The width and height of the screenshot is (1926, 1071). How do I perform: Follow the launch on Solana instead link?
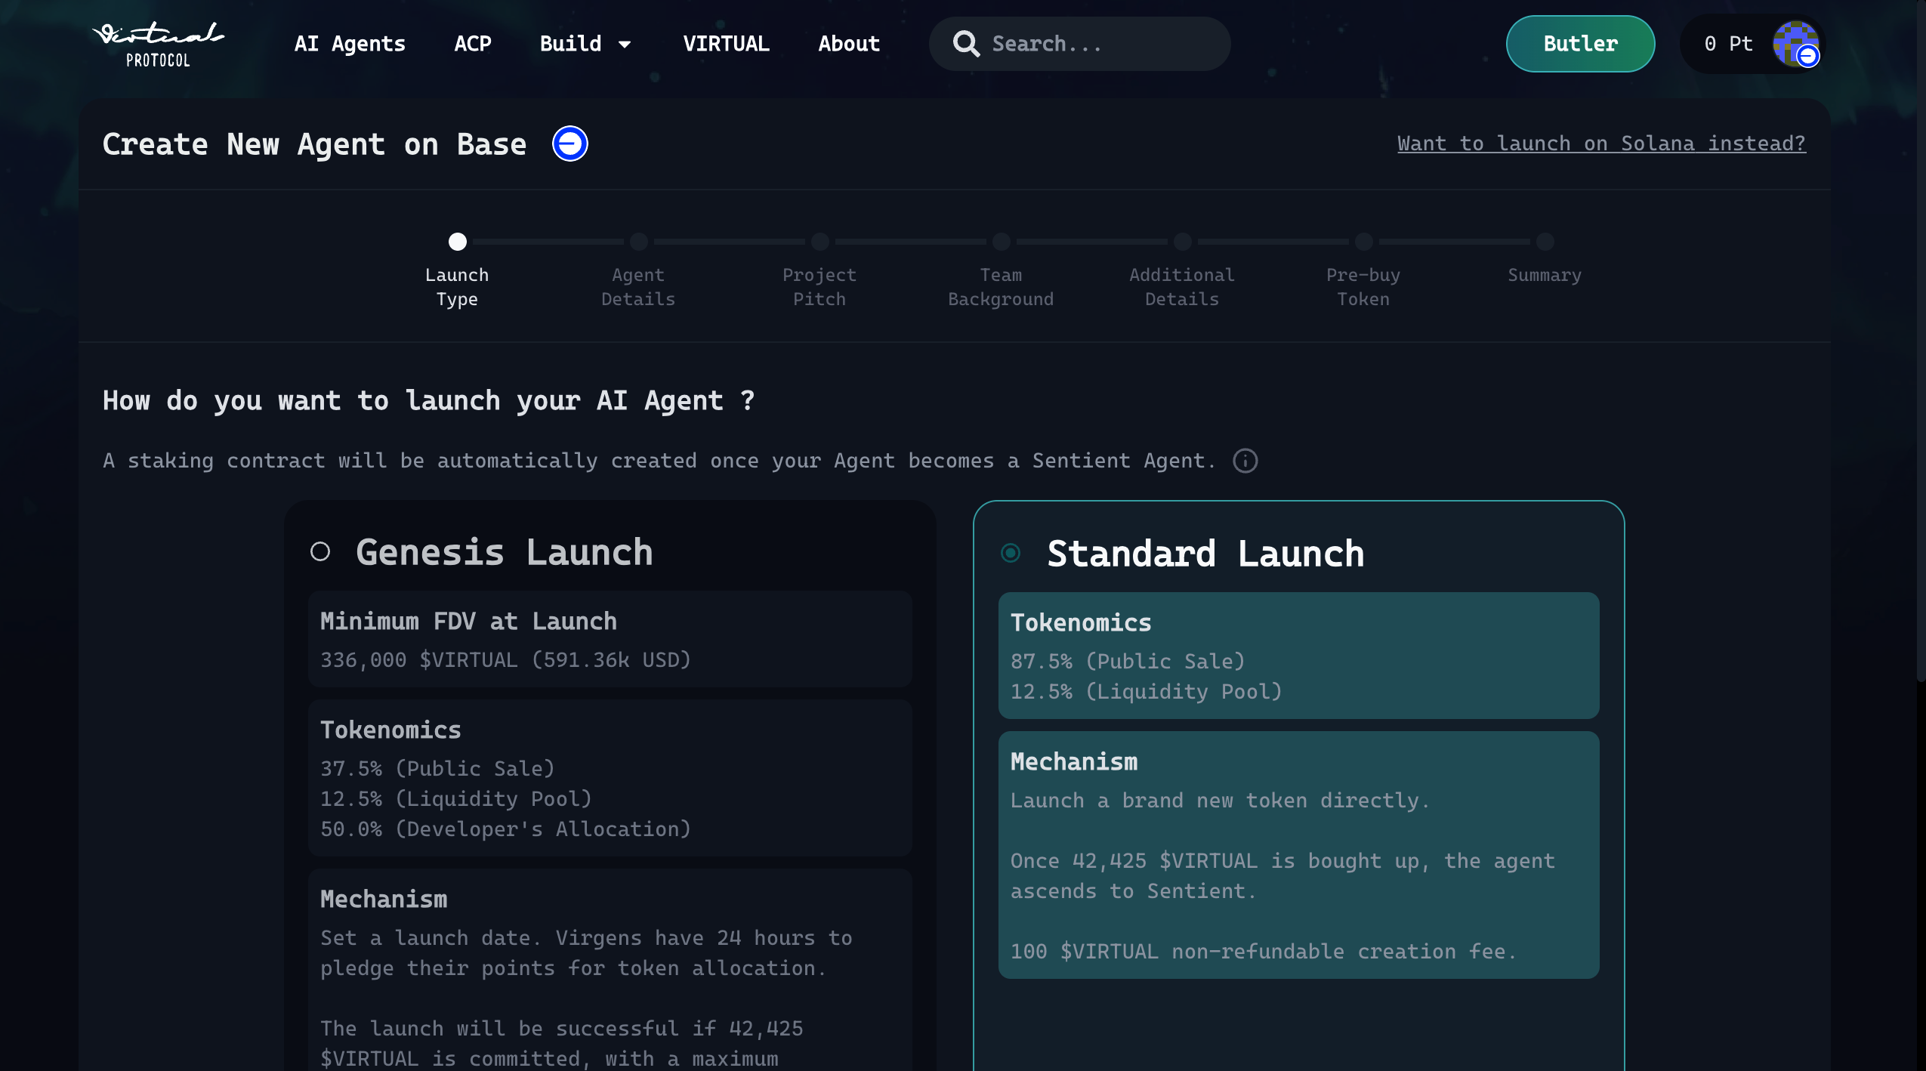tap(1601, 144)
